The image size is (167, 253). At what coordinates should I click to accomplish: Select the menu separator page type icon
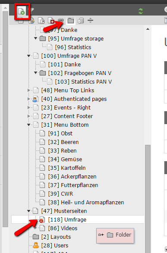[90, 21]
